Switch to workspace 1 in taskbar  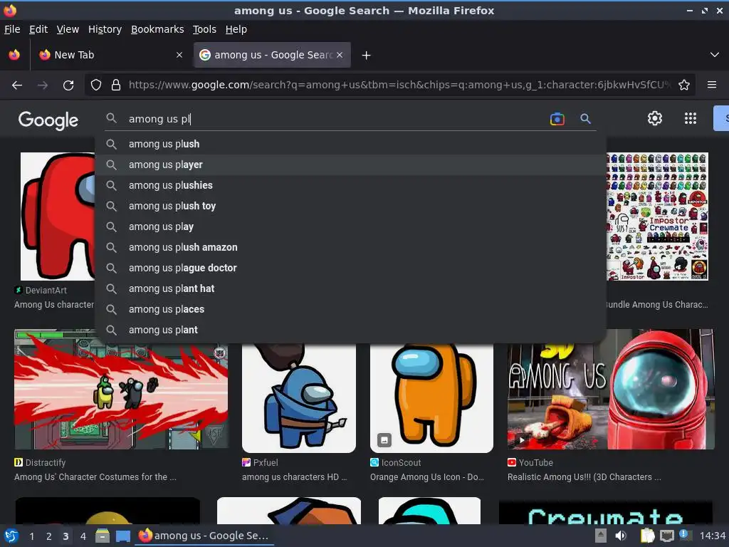pyautogui.click(x=31, y=536)
